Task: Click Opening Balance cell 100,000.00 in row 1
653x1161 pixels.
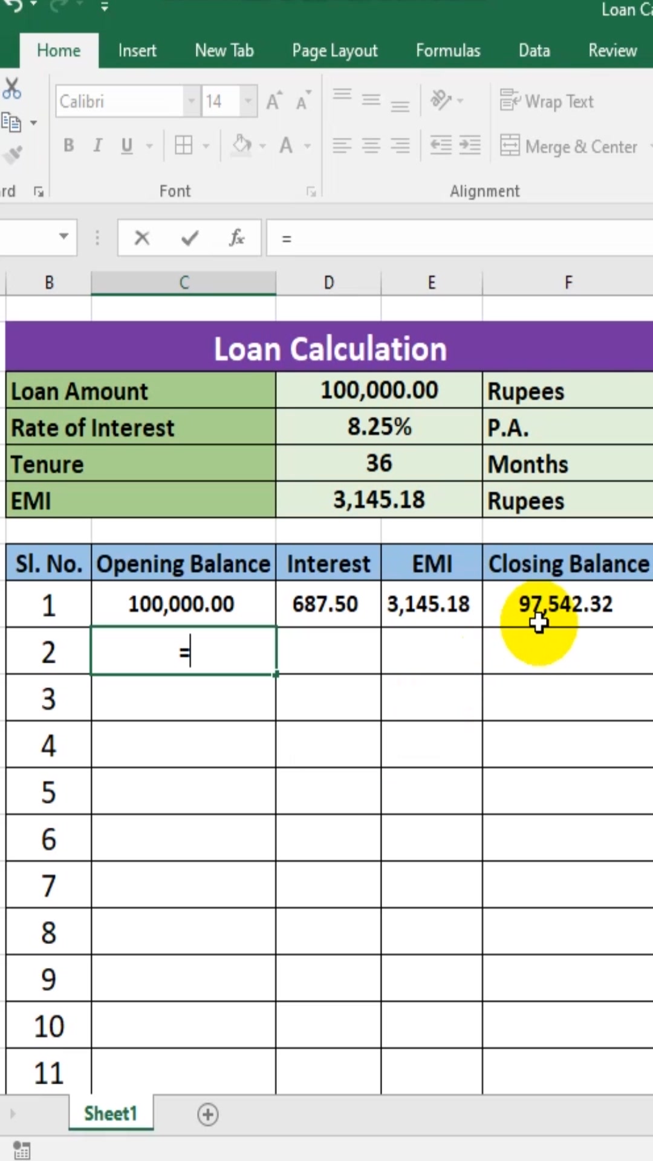Action: pos(184,603)
